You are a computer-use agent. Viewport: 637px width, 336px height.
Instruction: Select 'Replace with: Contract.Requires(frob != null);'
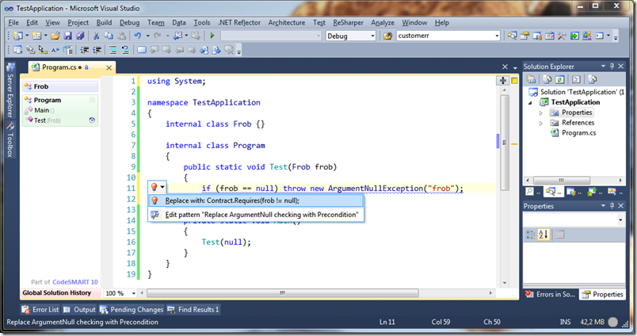[256, 200]
